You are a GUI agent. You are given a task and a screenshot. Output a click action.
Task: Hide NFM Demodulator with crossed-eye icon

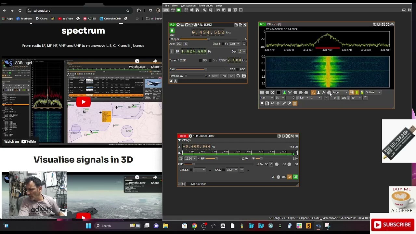pos(292,136)
